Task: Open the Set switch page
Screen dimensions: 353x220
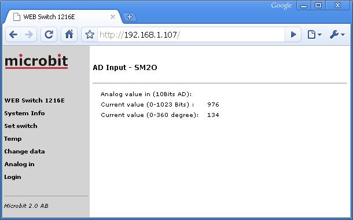Action: (x=21, y=126)
